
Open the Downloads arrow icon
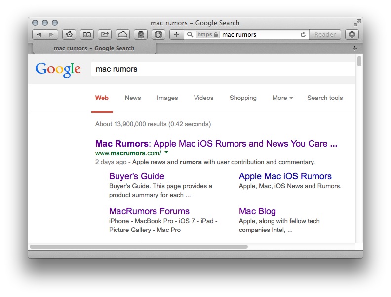pos(352,34)
